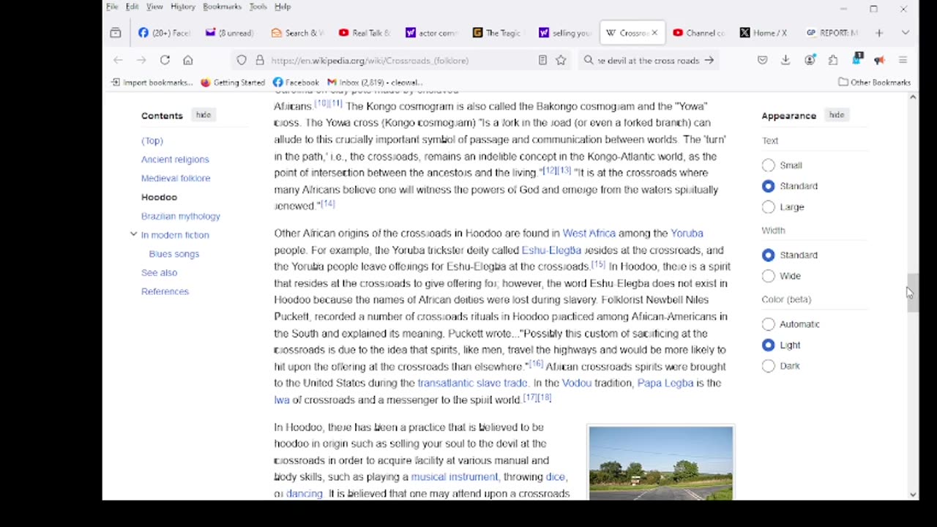Close the Crossroads Wikipedia tab
The image size is (937, 527).
point(654,33)
